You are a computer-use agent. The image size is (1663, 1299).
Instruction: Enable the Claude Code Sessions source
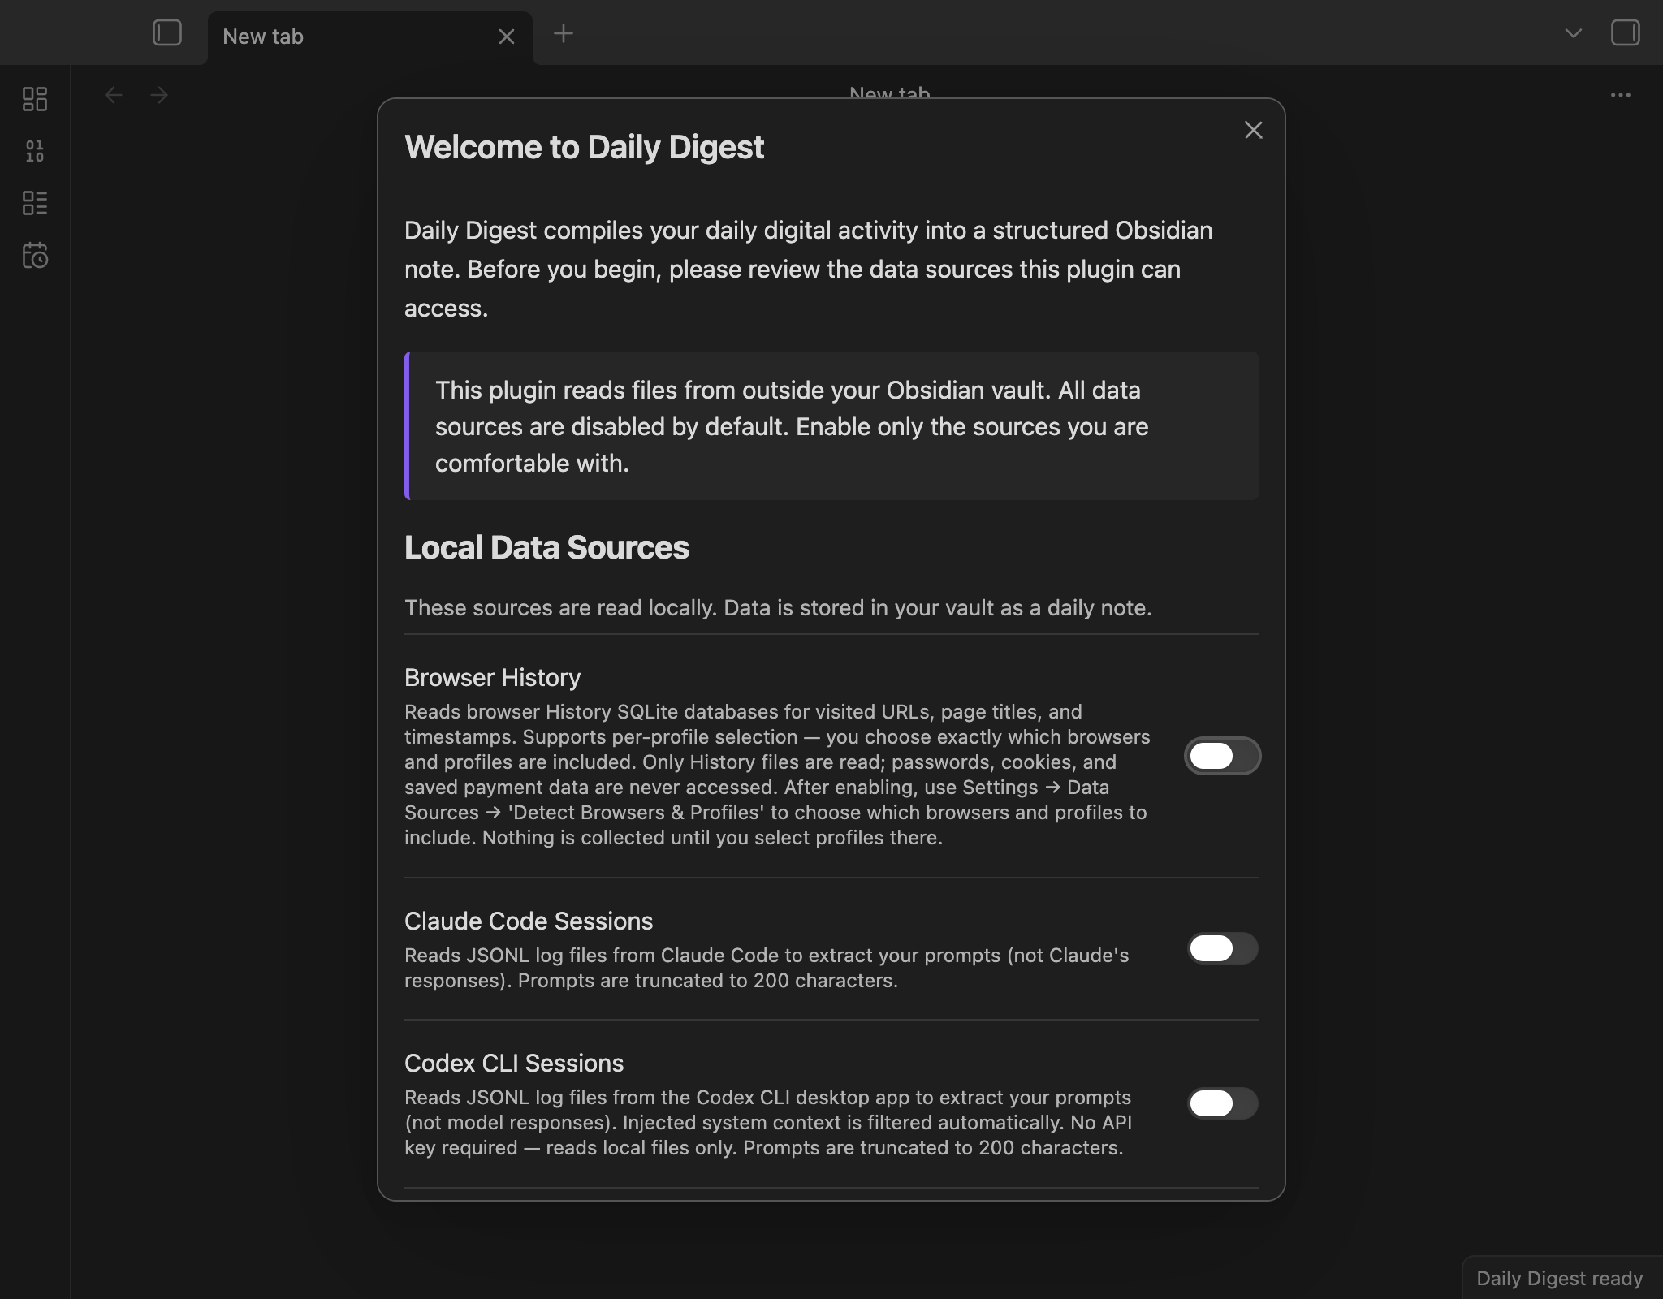tap(1222, 949)
